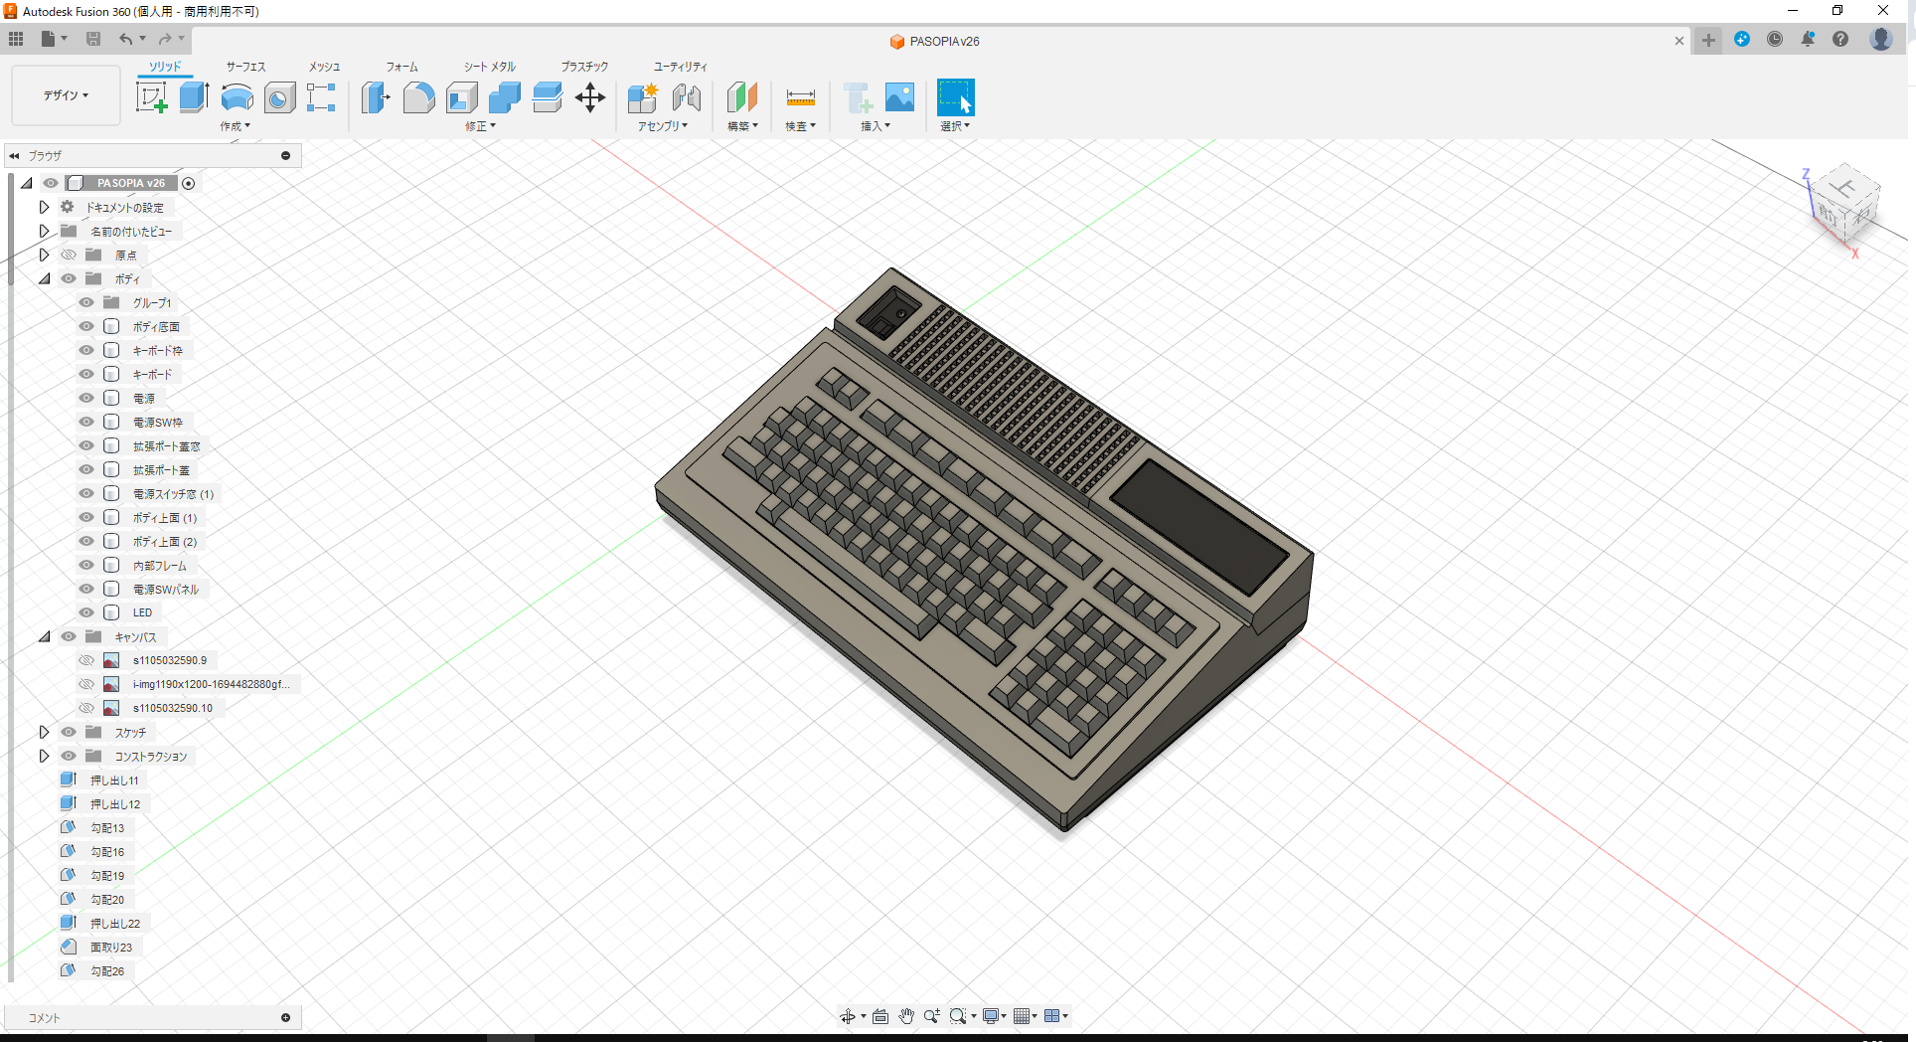Select the Pan hand tool at bottom
The image size is (1916, 1042).
(x=905, y=1015)
